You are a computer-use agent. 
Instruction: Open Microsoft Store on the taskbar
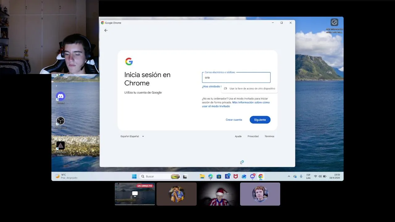click(x=219, y=176)
